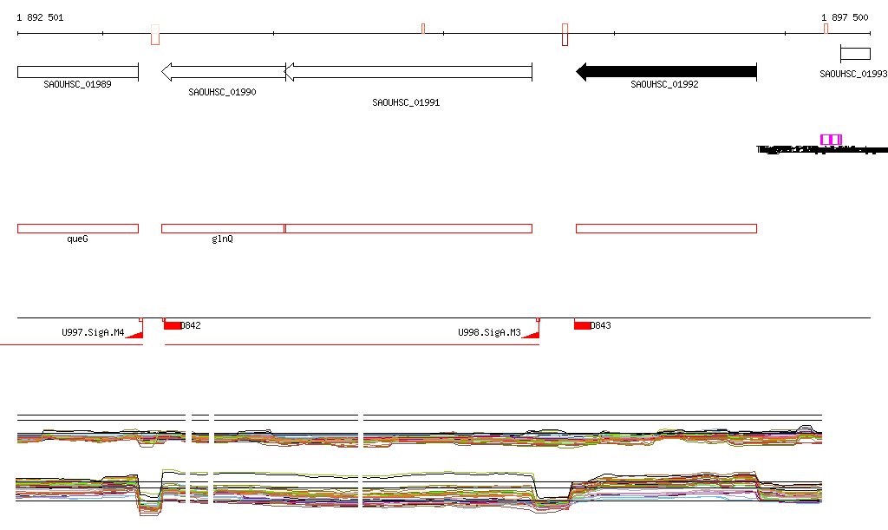
Task: Click the red D842 terminator block
Action: click(173, 325)
